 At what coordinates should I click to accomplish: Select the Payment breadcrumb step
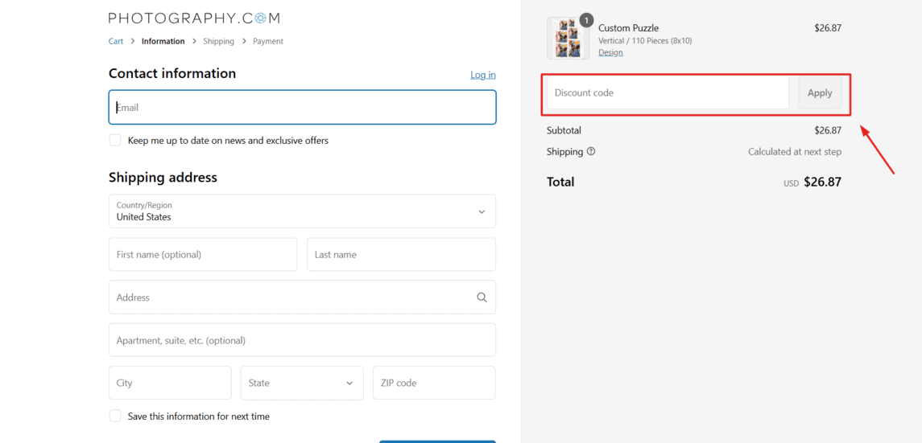coord(268,41)
